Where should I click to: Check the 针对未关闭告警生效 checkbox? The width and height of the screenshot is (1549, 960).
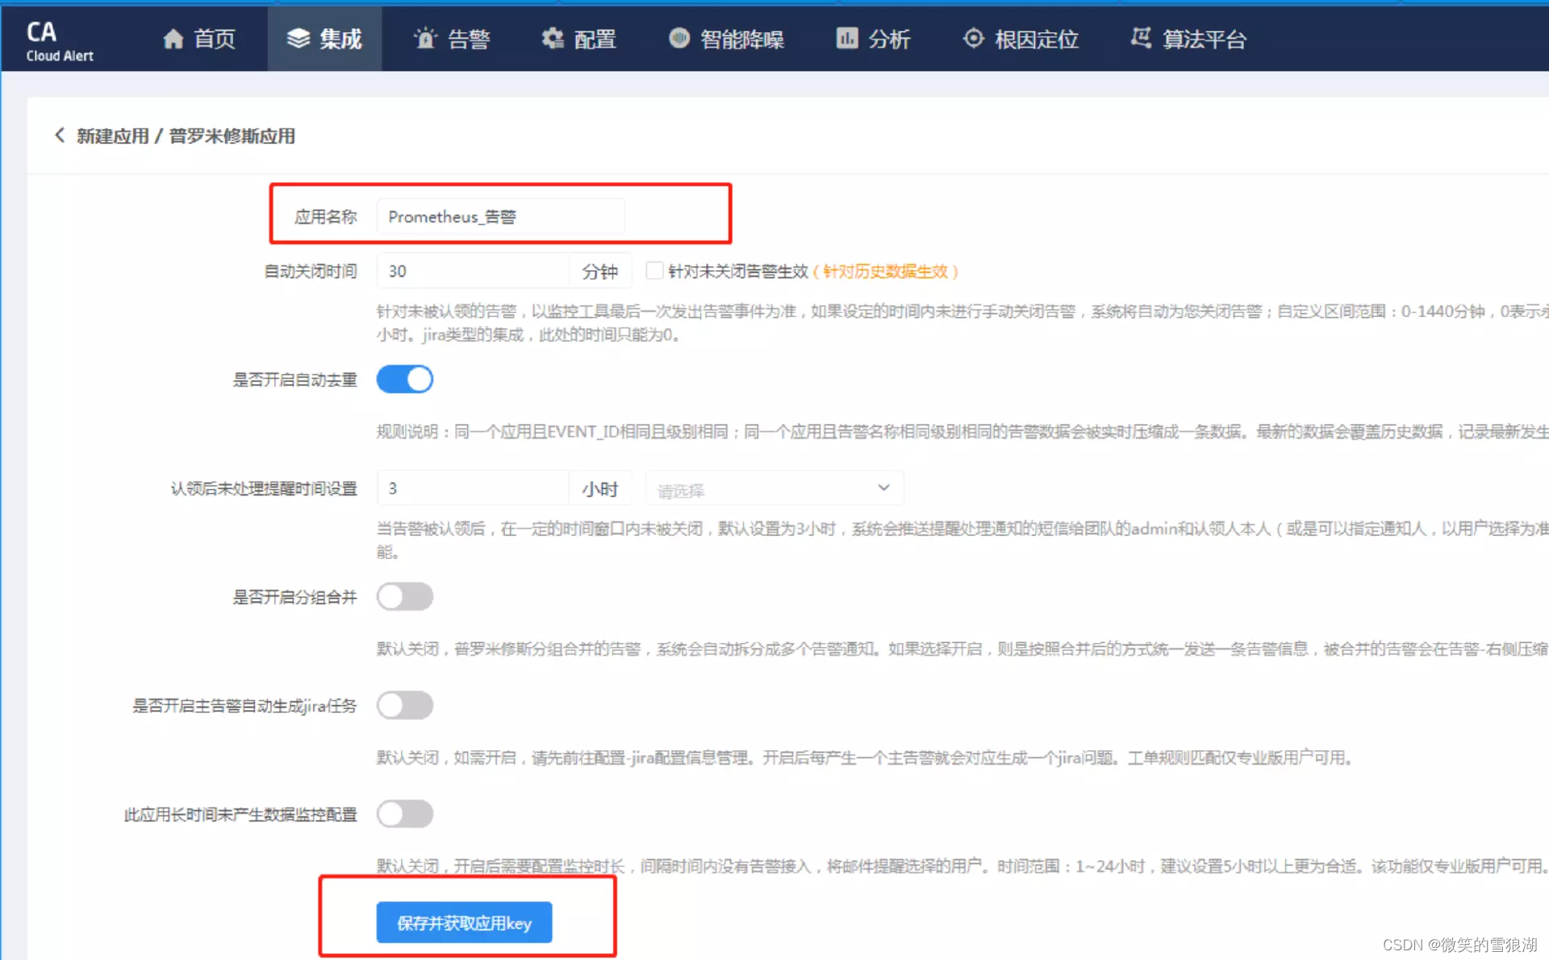(654, 271)
